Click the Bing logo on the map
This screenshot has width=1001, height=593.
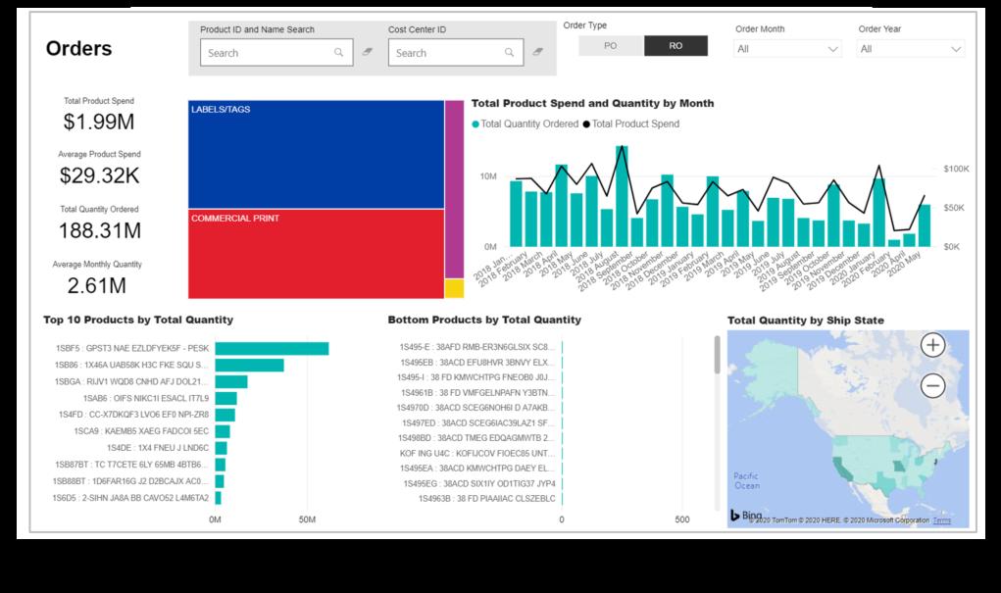746,516
